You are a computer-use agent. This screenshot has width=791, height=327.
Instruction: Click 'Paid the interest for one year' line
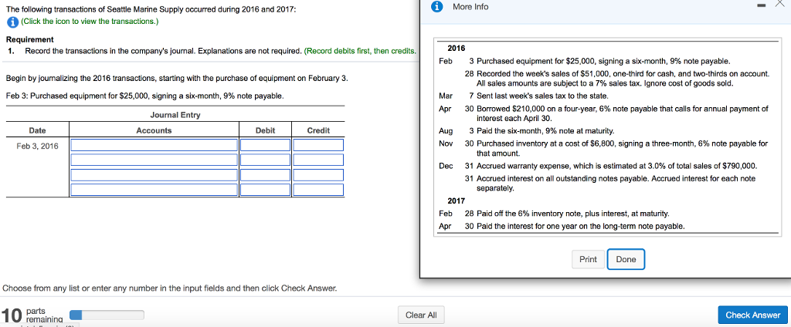pyautogui.click(x=581, y=226)
